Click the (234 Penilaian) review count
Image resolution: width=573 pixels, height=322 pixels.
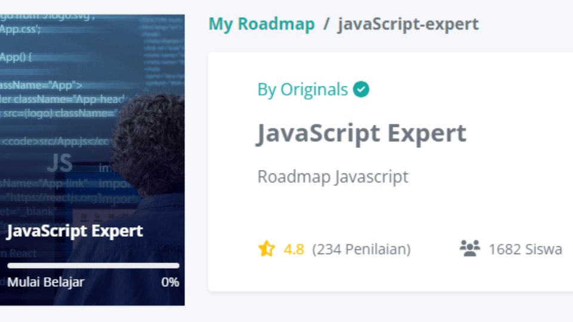(x=362, y=249)
